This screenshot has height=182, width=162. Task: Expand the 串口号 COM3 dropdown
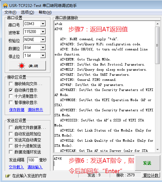coord(43,24)
